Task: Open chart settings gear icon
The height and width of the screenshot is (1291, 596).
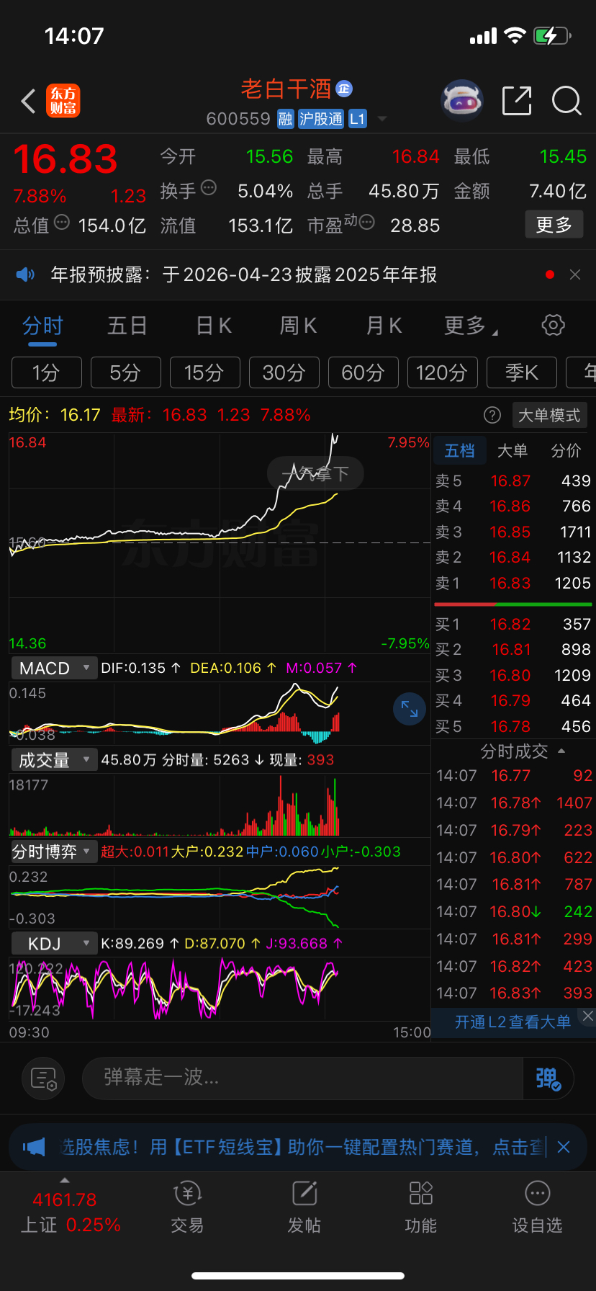Action: (x=553, y=325)
